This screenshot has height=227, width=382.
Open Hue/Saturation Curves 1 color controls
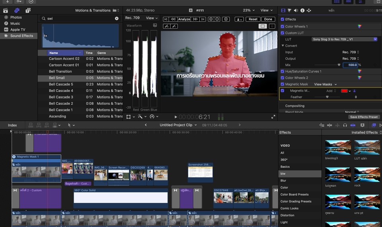click(x=360, y=71)
